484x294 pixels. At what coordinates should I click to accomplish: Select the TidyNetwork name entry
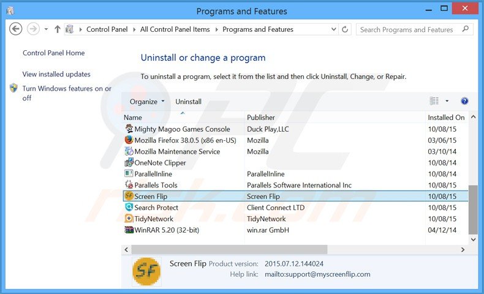[154, 219]
